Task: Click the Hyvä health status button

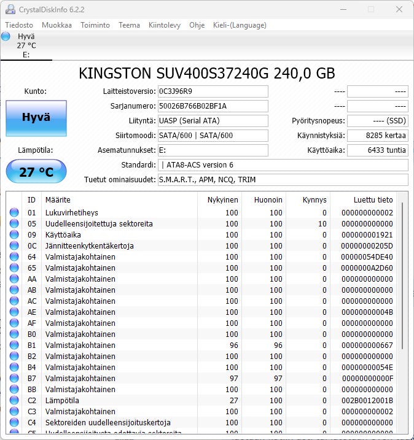Action: (x=36, y=118)
